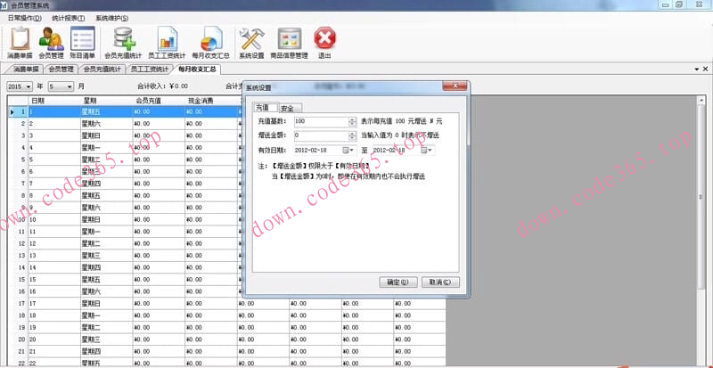Click the red 退出 exit icon
713x368 pixels.
(324, 43)
